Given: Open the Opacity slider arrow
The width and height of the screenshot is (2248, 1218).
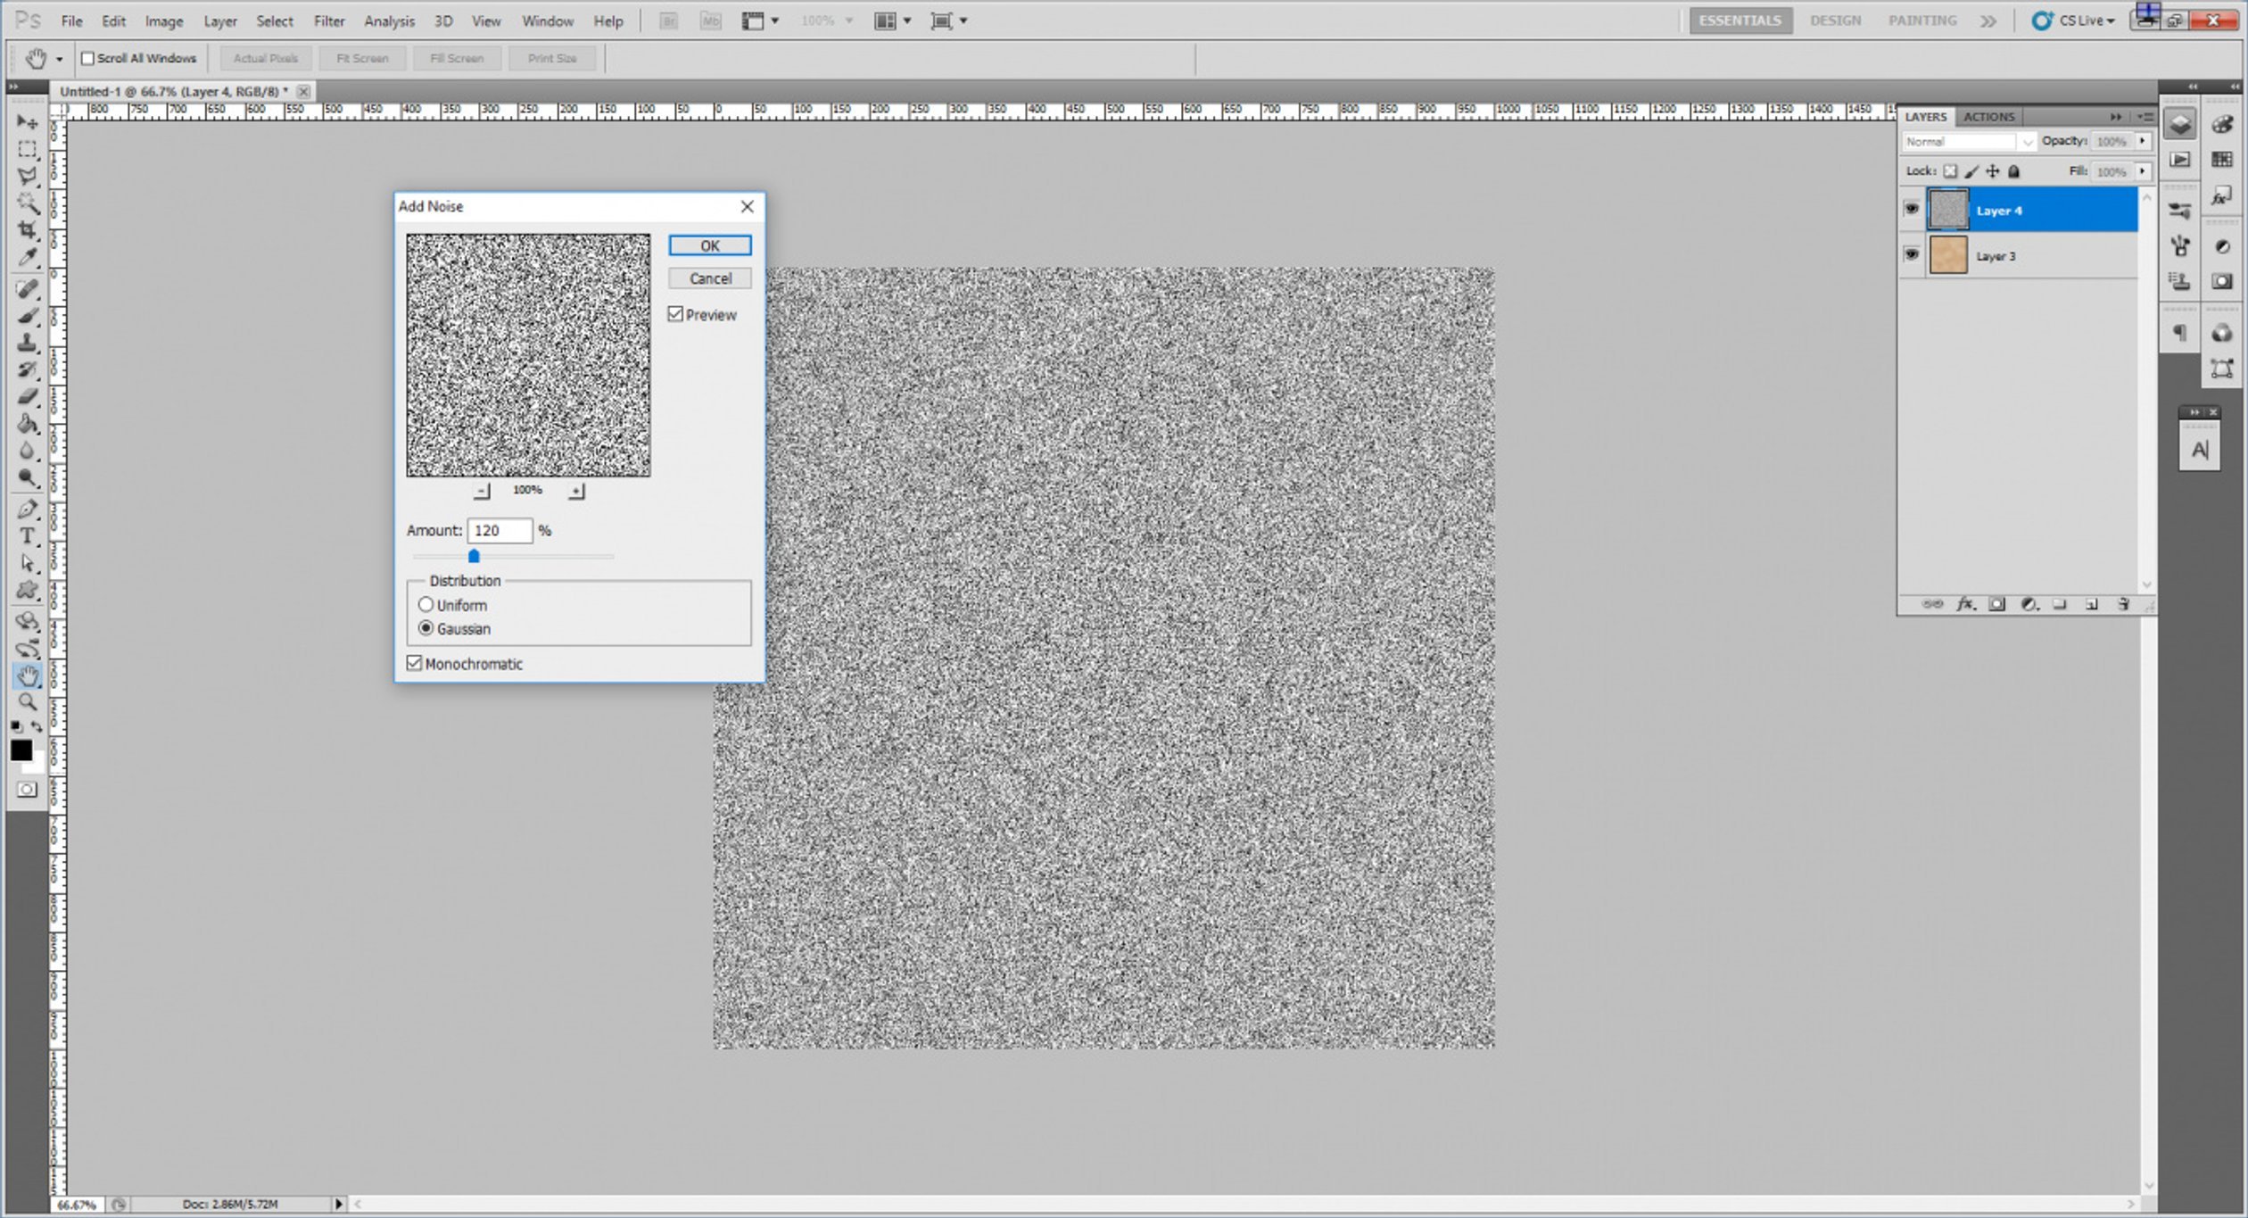Looking at the screenshot, I should [2143, 141].
